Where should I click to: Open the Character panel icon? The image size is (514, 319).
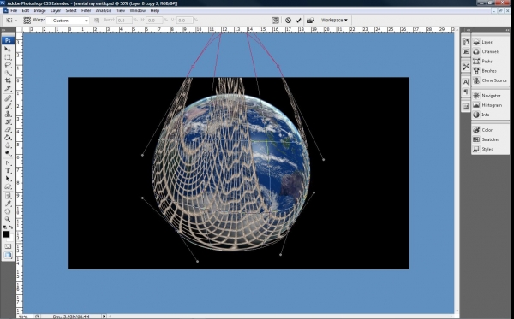pyautogui.click(x=465, y=82)
